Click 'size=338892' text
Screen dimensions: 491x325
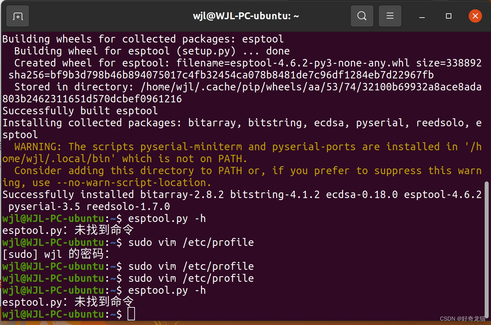[449, 63]
